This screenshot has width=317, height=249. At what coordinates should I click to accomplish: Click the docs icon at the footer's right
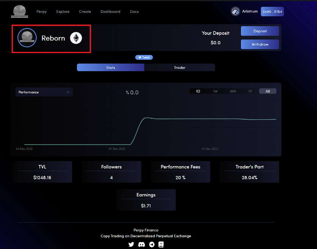click(161, 244)
